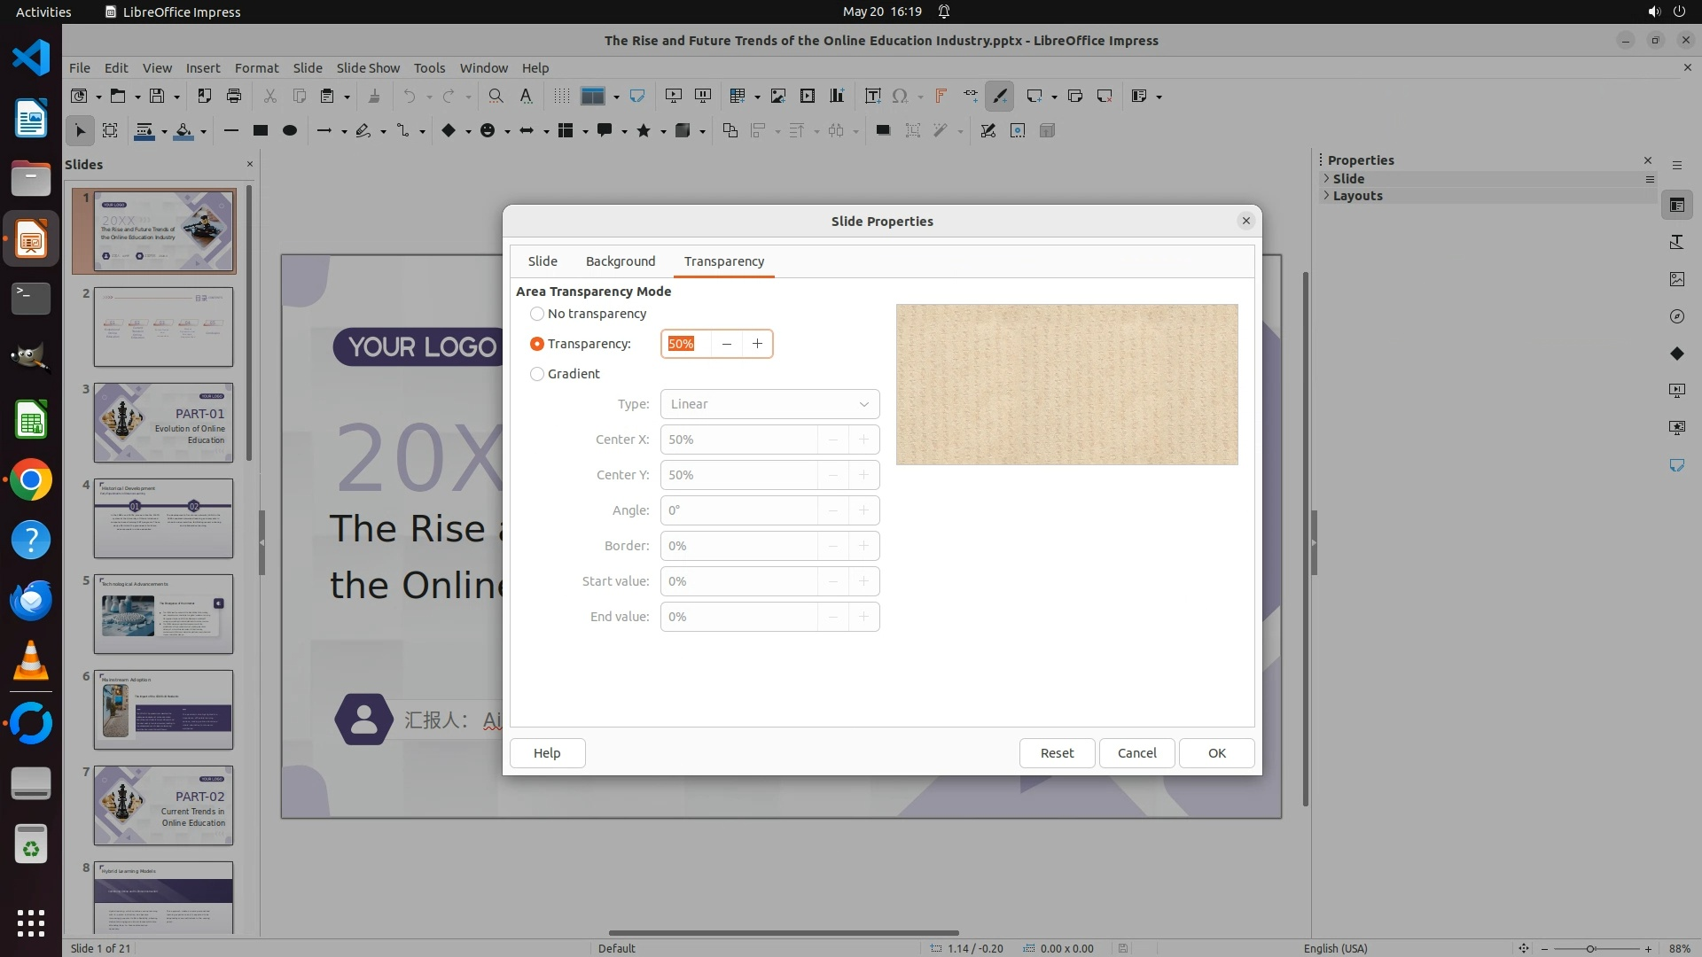Select the Rectangle drawing tool

pos(260,130)
